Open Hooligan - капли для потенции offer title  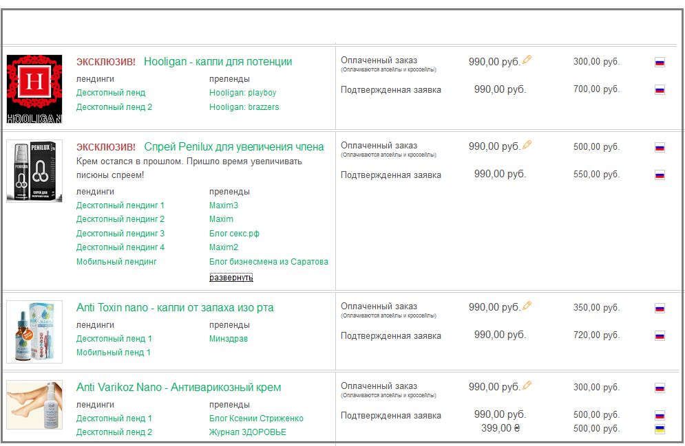tap(218, 62)
